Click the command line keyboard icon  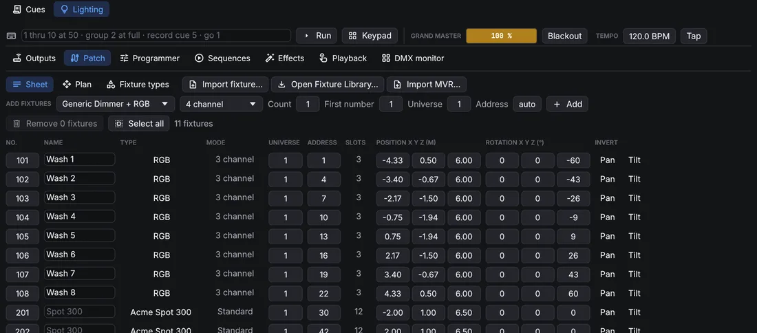pyautogui.click(x=12, y=36)
